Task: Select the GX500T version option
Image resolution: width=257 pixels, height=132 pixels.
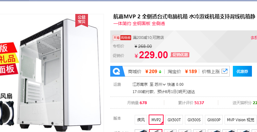Action: [x=174, y=120]
